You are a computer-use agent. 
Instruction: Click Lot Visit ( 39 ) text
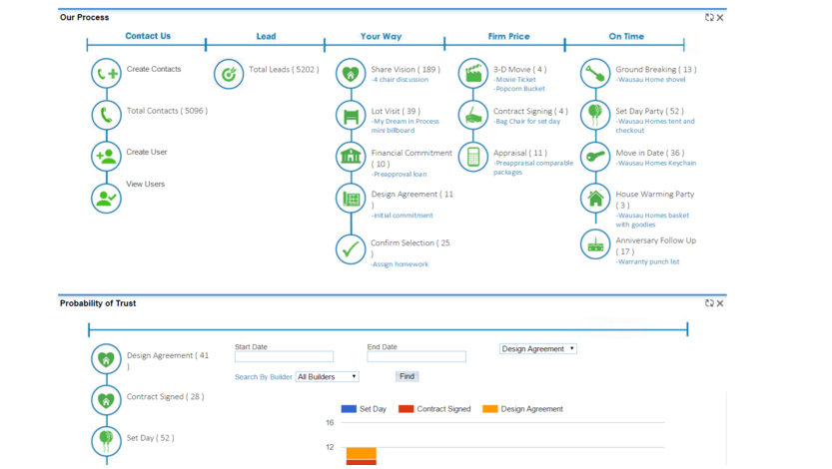pos(396,111)
